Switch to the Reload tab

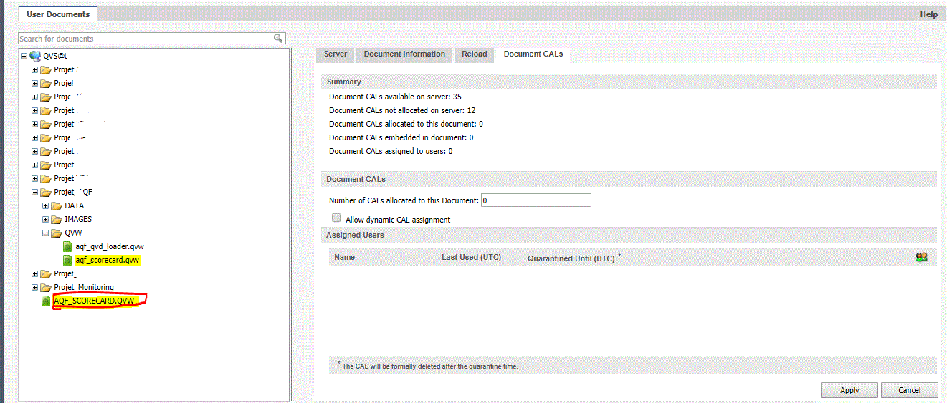[474, 54]
